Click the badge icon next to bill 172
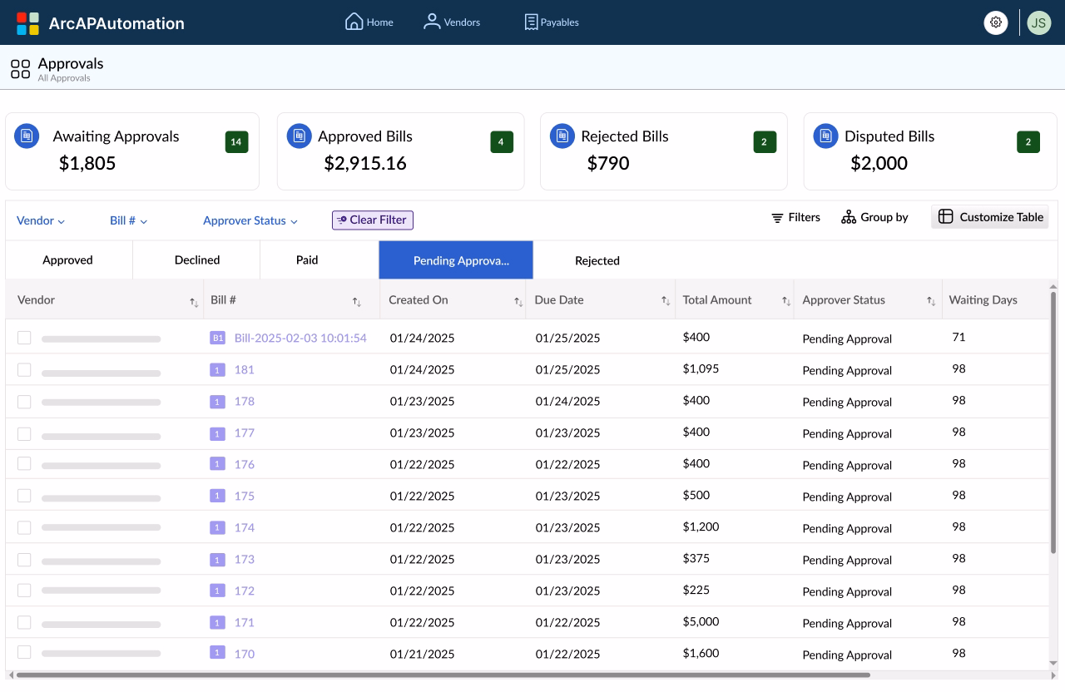Screen dimensions: 1065x692 click(217, 591)
